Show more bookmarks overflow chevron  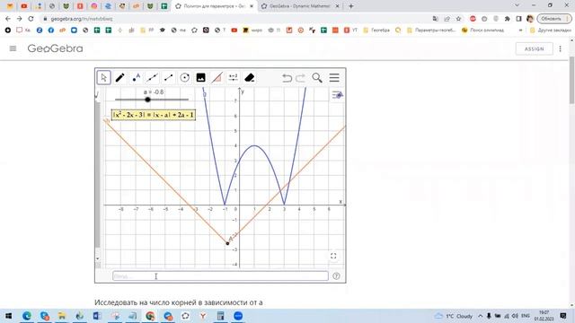[x=520, y=31]
